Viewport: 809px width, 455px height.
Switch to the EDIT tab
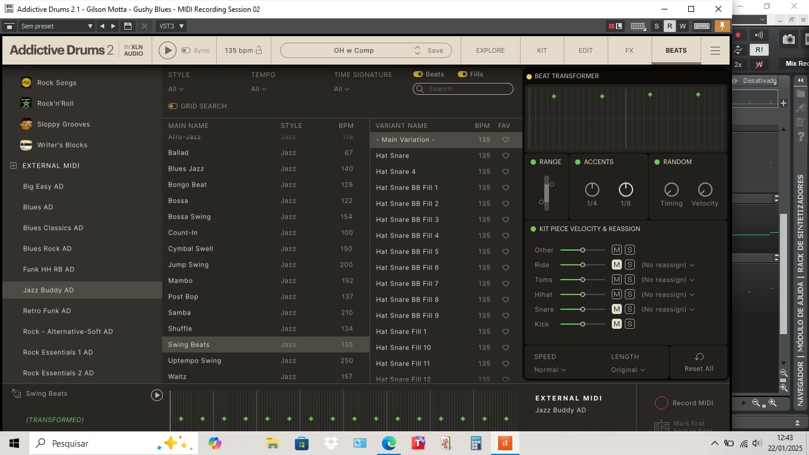[586, 50]
